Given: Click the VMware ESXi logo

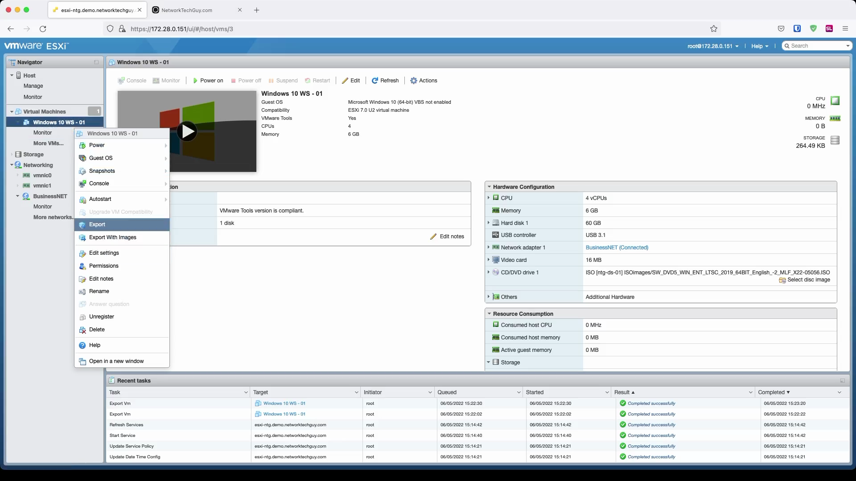Looking at the screenshot, I should [x=36, y=46].
